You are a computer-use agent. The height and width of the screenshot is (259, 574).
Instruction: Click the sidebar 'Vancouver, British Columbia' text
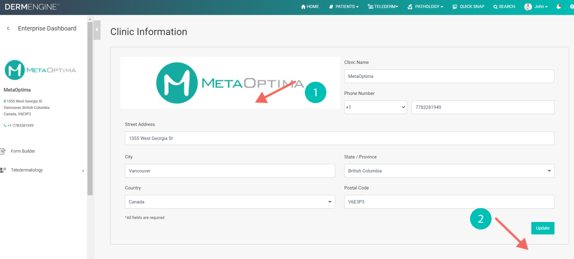point(27,108)
